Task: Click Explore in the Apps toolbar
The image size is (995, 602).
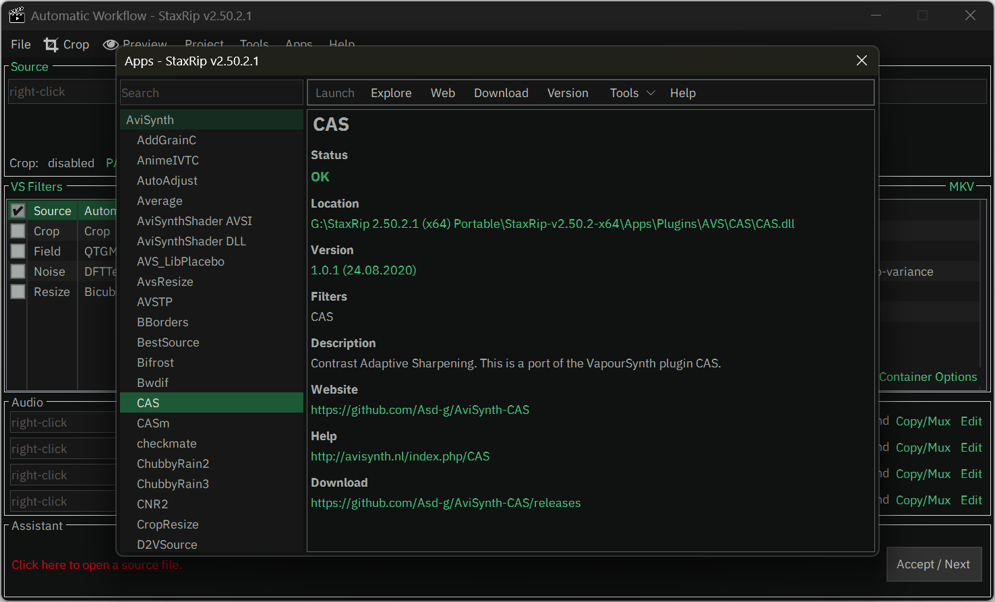Action: (391, 93)
